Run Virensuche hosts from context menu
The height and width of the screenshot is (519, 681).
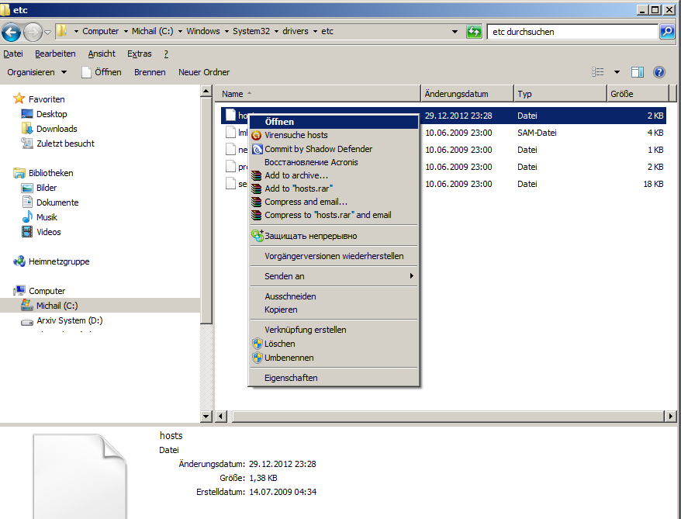point(334,135)
